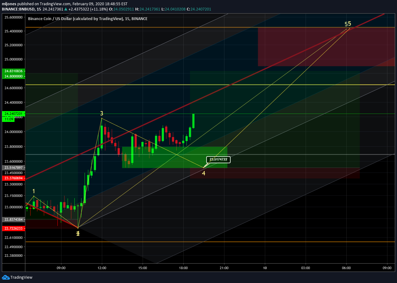Select the latest green candle at current price
The image size is (397, 283).
click(x=193, y=121)
